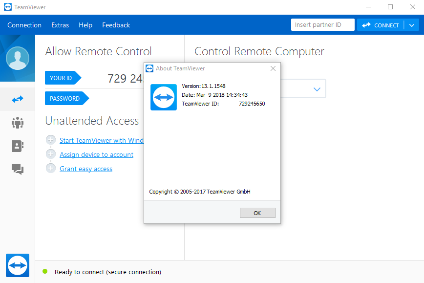The height and width of the screenshot is (283, 424).
Task: Click the displayed ID number 729 24
Action: 126,79
